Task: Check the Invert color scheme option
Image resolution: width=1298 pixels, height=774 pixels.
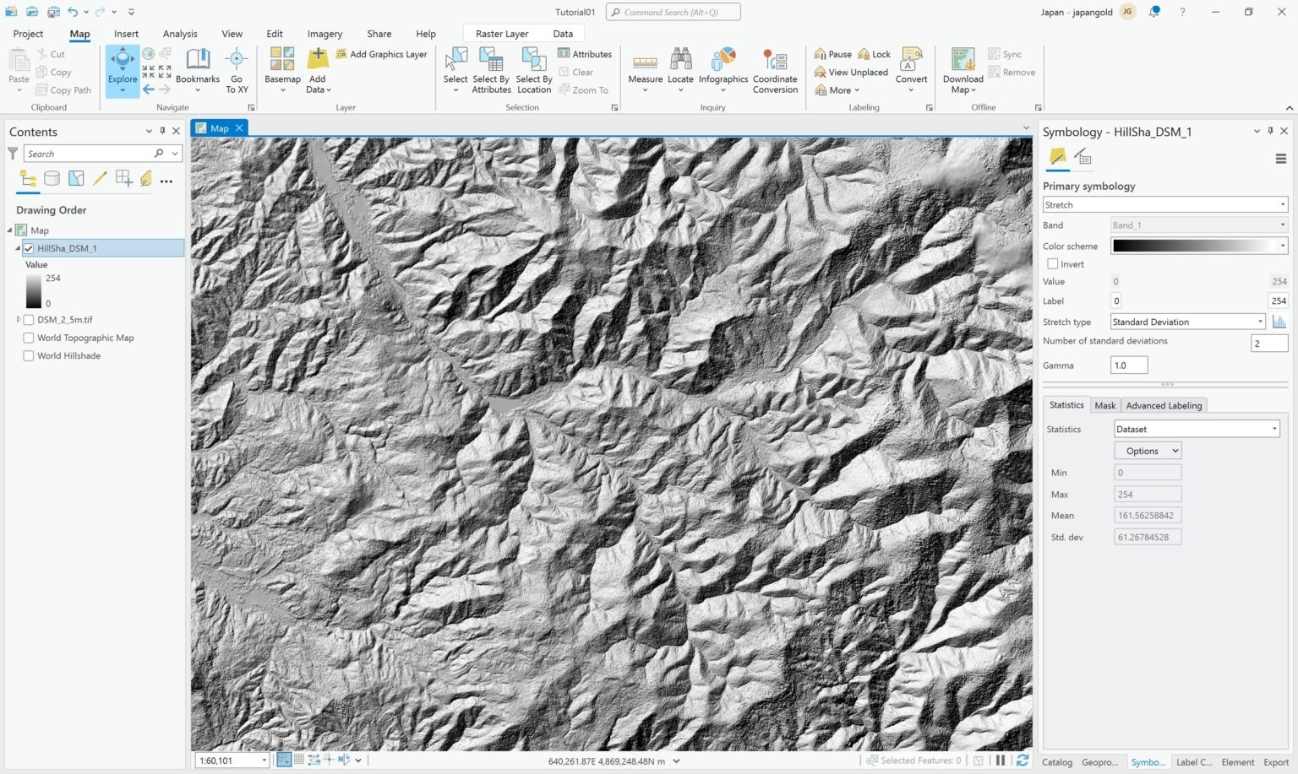Action: pyautogui.click(x=1052, y=263)
